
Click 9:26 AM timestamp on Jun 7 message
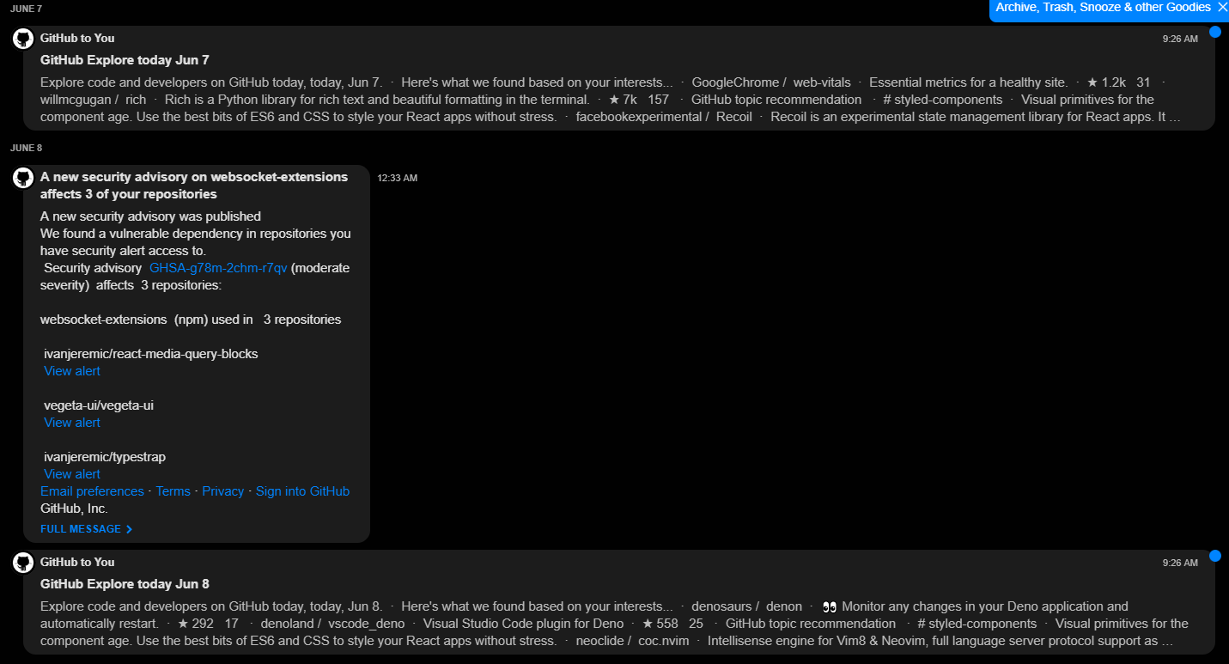[x=1180, y=39]
